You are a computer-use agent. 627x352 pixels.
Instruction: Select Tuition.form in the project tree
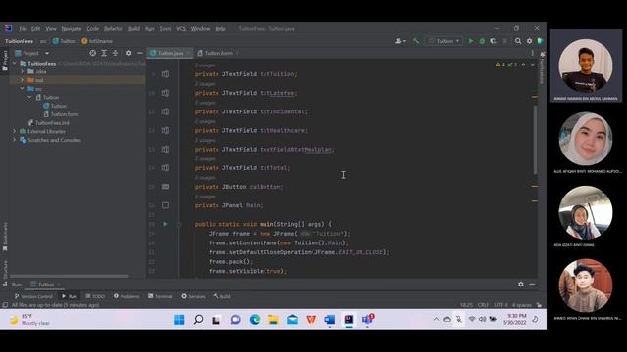pyautogui.click(x=61, y=114)
